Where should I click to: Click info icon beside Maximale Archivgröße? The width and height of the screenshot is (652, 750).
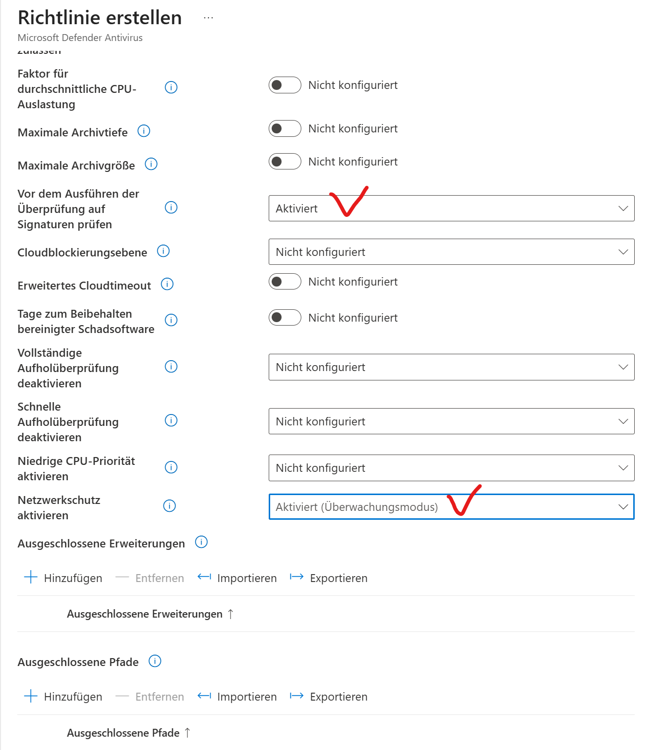click(x=151, y=164)
